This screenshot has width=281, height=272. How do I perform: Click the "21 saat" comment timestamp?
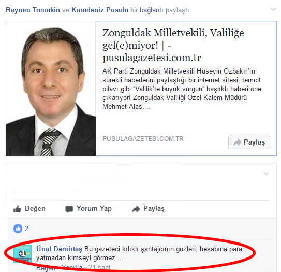coord(100,267)
